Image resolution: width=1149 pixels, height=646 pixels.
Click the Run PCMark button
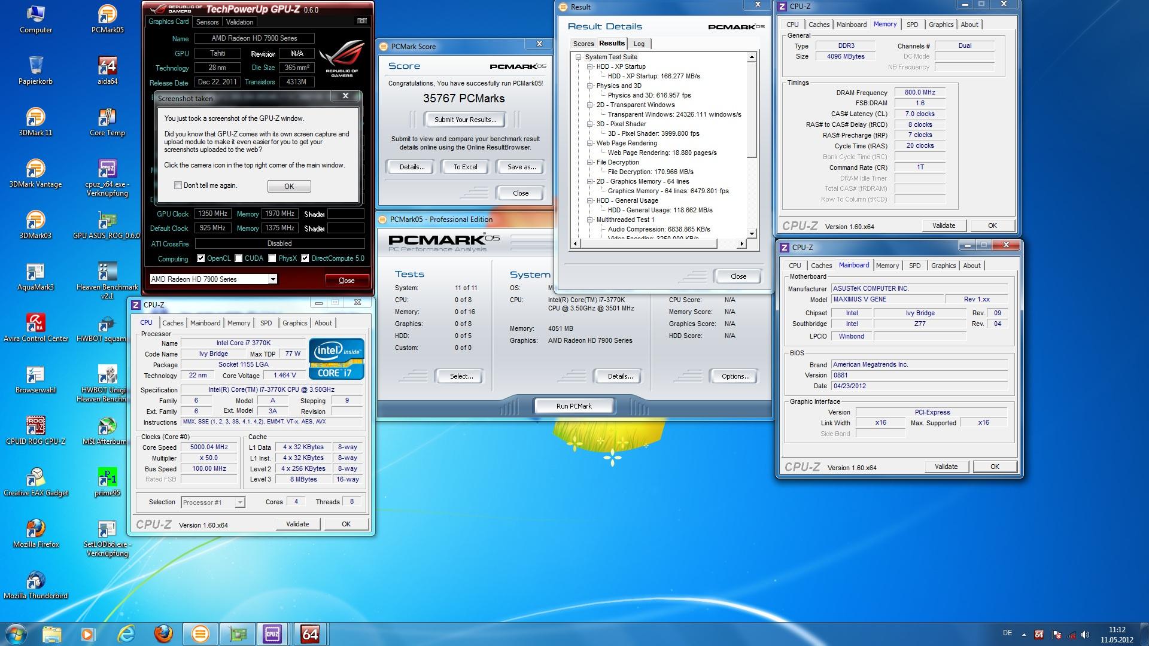coord(574,406)
